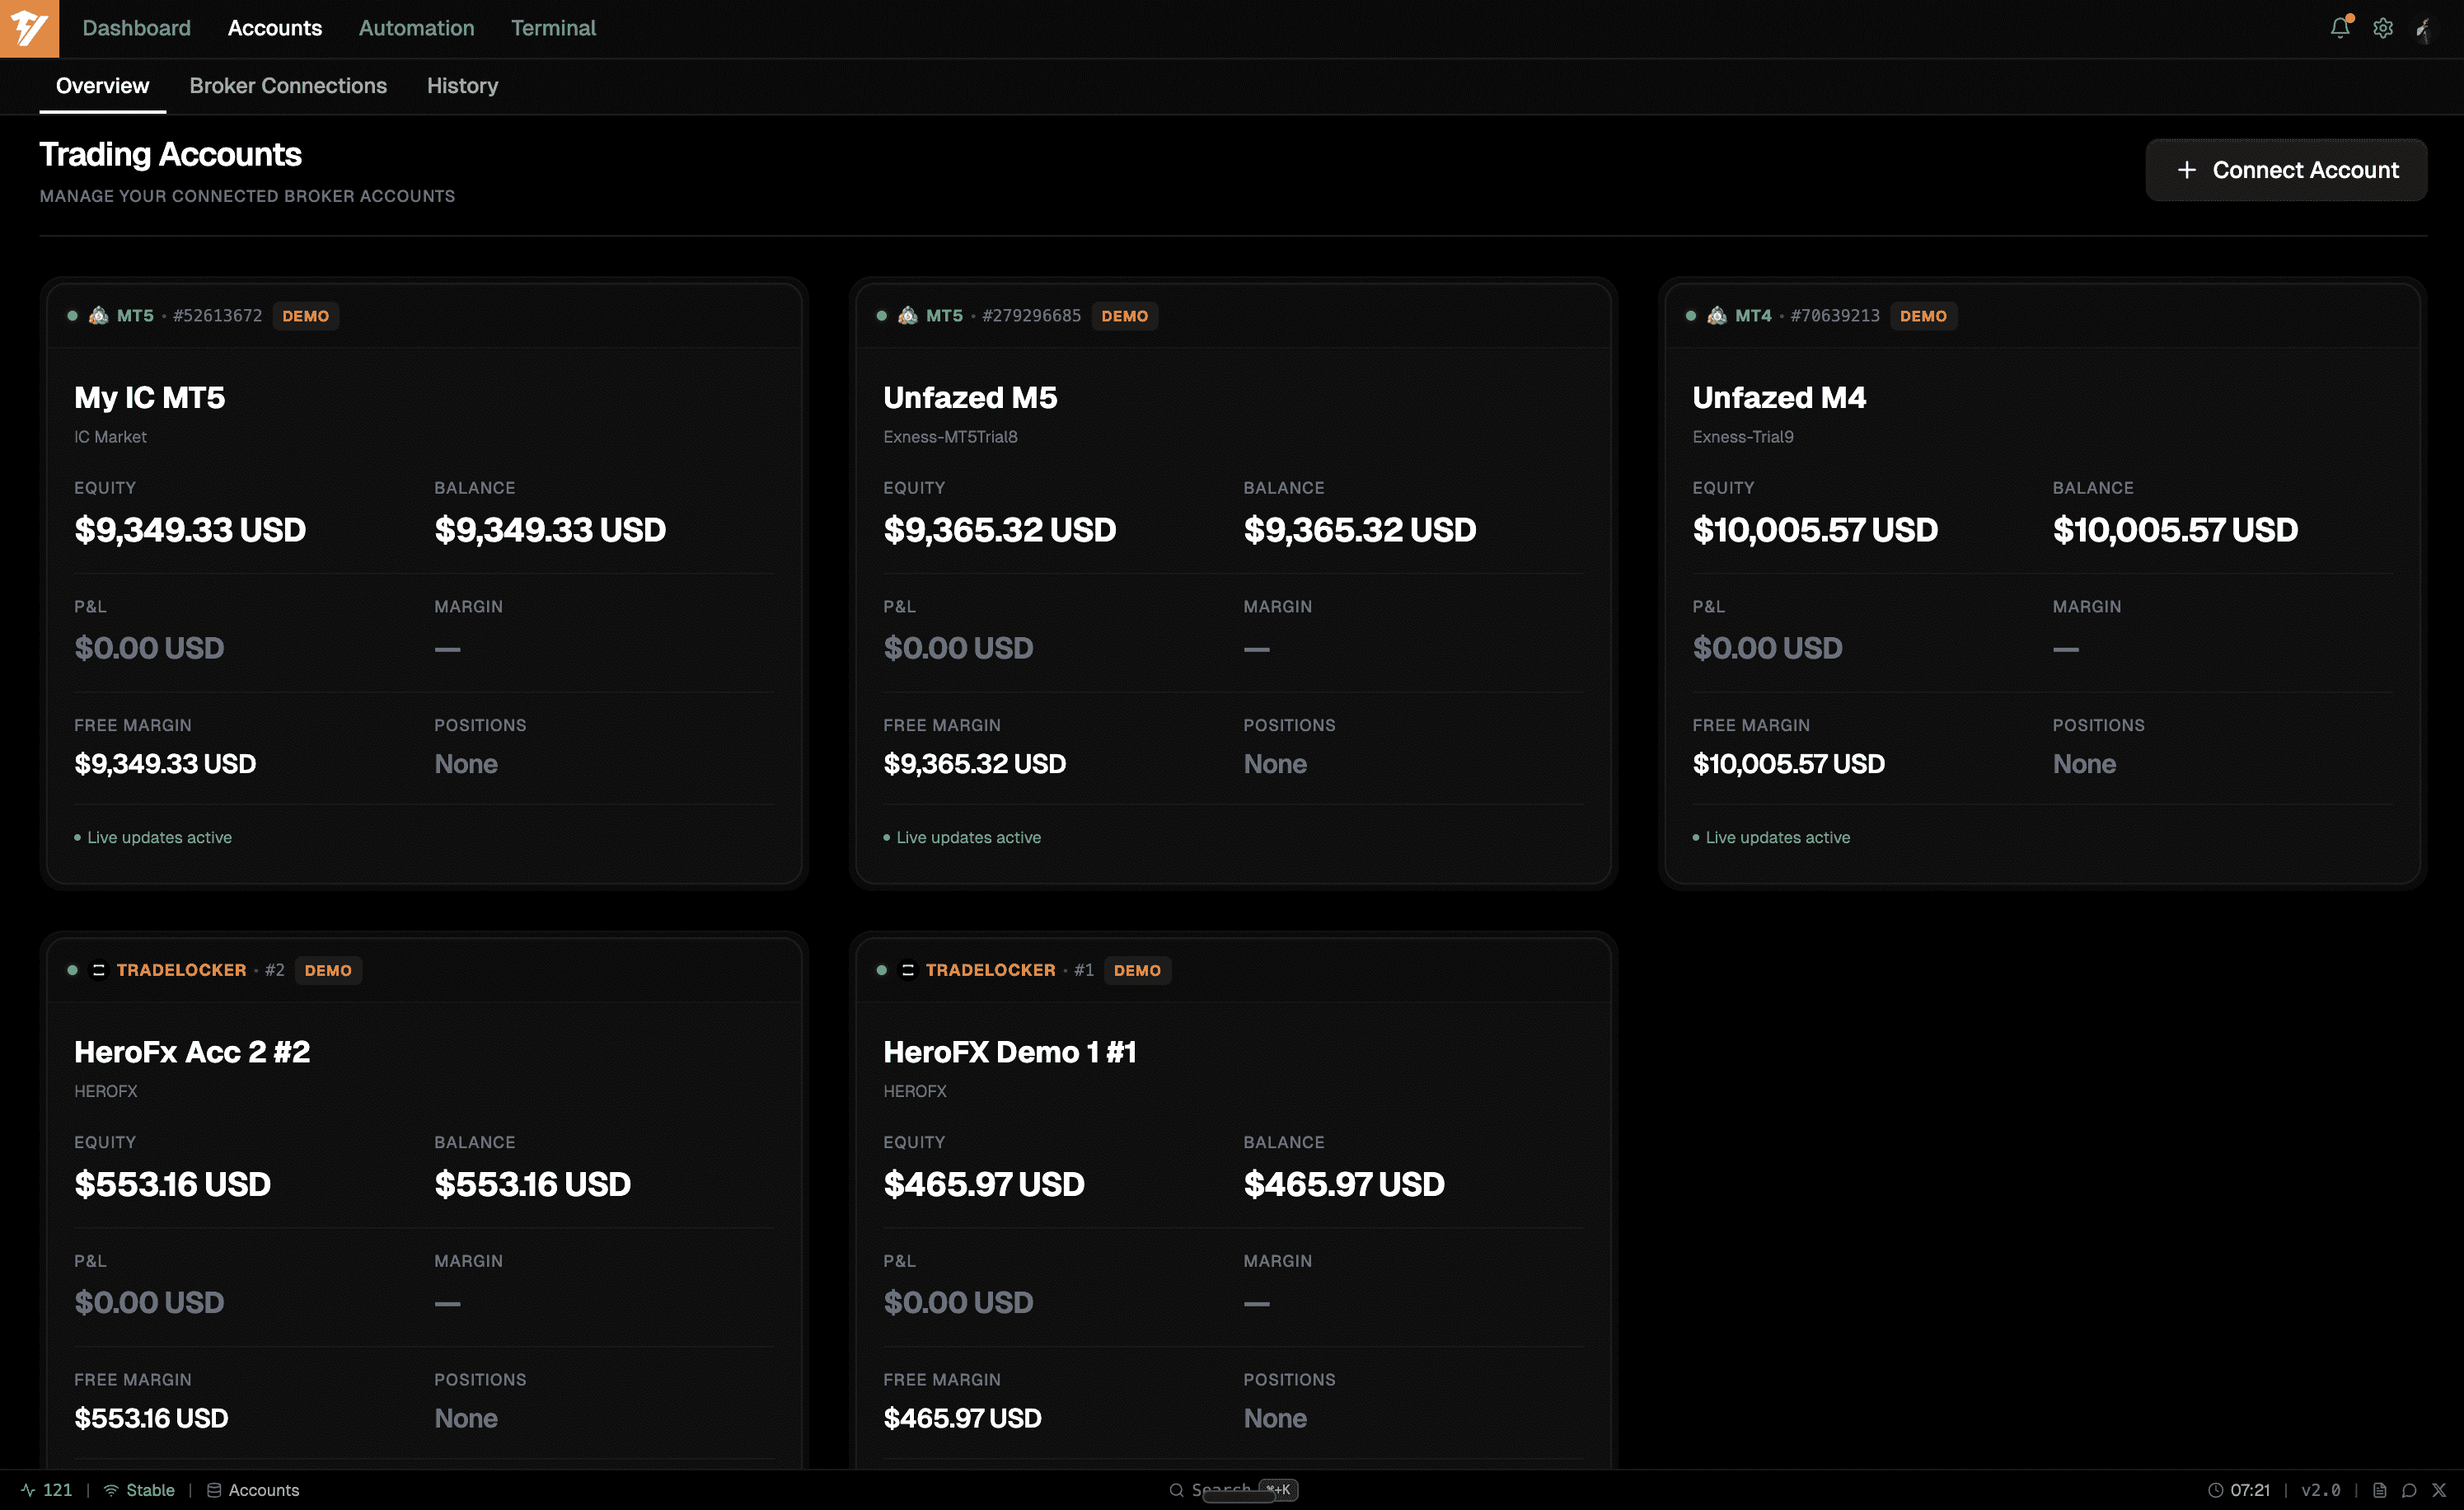
Task: Click the green status dot on My IC MT5 card
Action: coord(72,314)
